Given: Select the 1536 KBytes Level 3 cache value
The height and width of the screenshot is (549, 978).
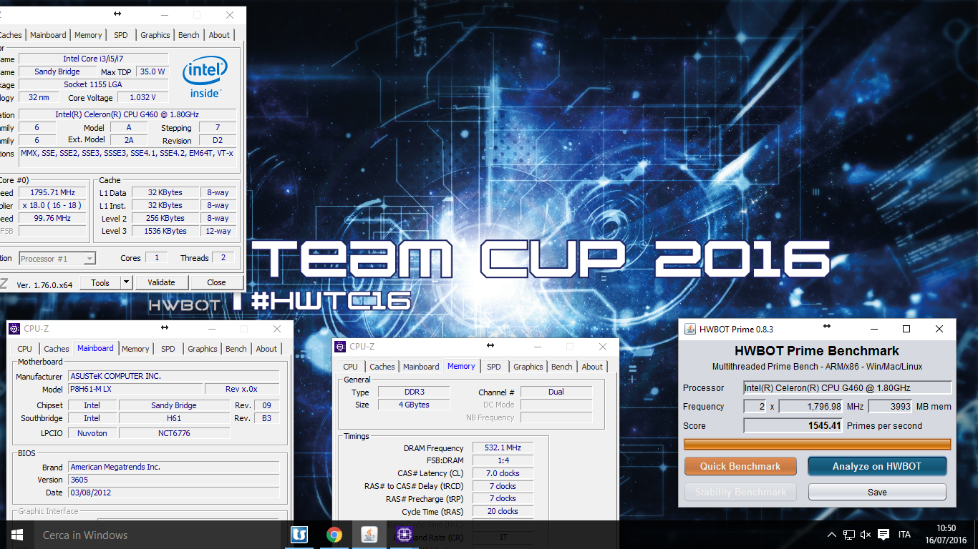Looking at the screenshot, I should tap(165, 231).
